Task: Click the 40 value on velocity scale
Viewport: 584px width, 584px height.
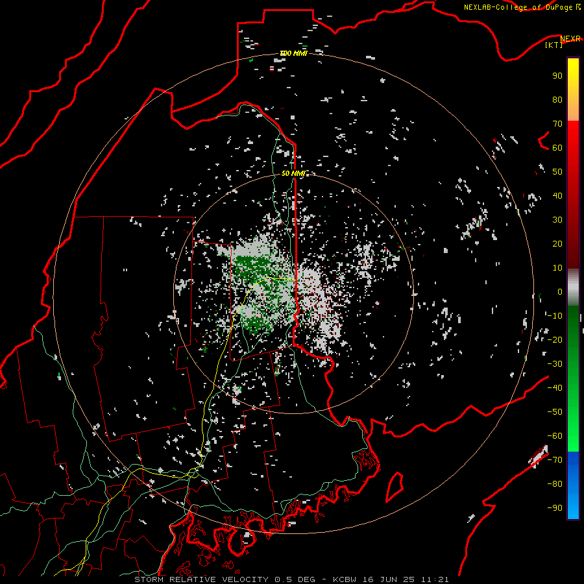Action: (x=557, y=195)
